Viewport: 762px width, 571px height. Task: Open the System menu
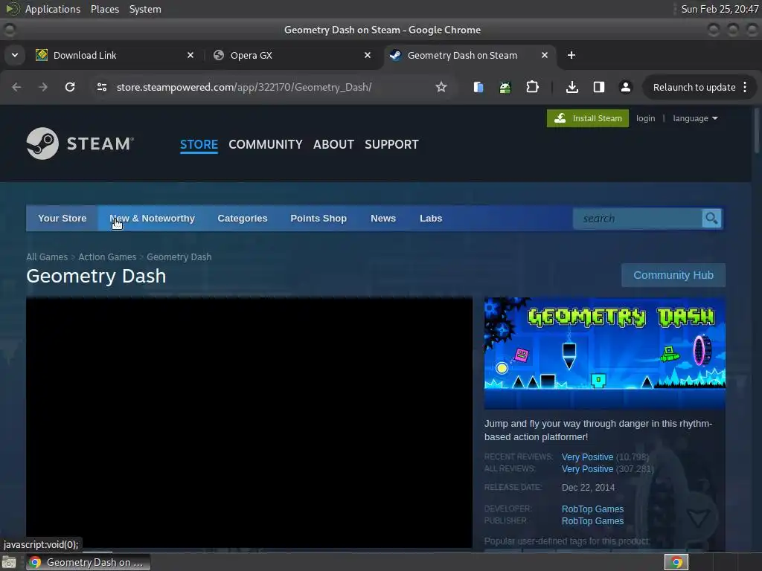coord(145,9)
